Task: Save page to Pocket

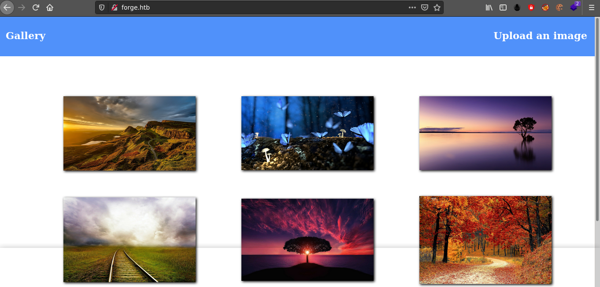Action: coord(425,7)
